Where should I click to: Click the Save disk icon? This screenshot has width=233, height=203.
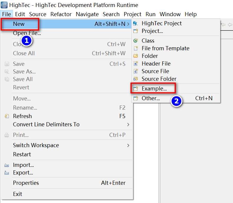point(7,64)
